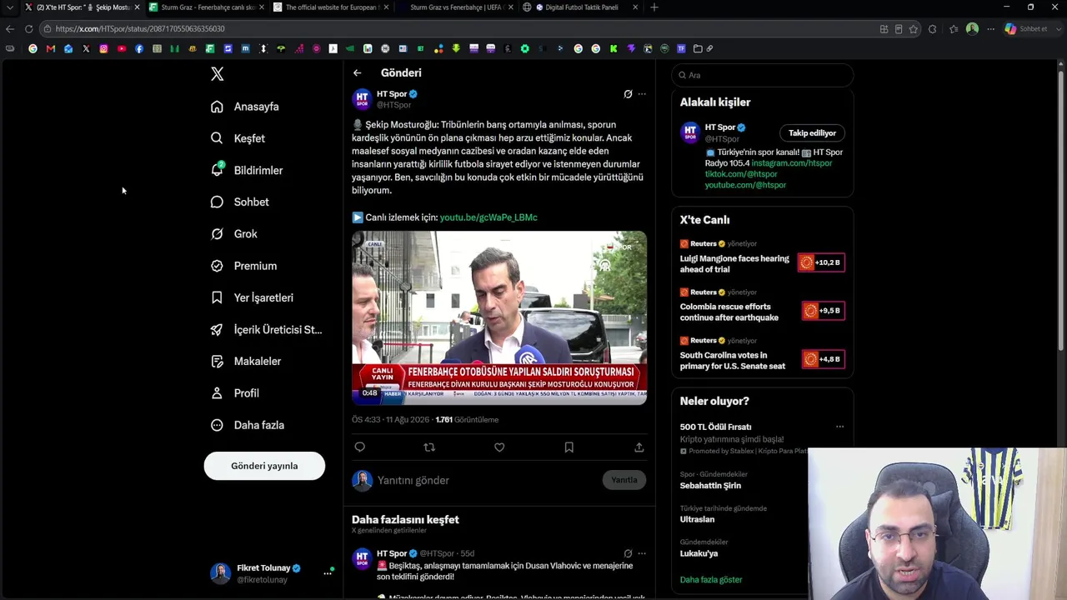Open Colombia rescue efforts broadcast
The image size is (1067, 600).
762,311
